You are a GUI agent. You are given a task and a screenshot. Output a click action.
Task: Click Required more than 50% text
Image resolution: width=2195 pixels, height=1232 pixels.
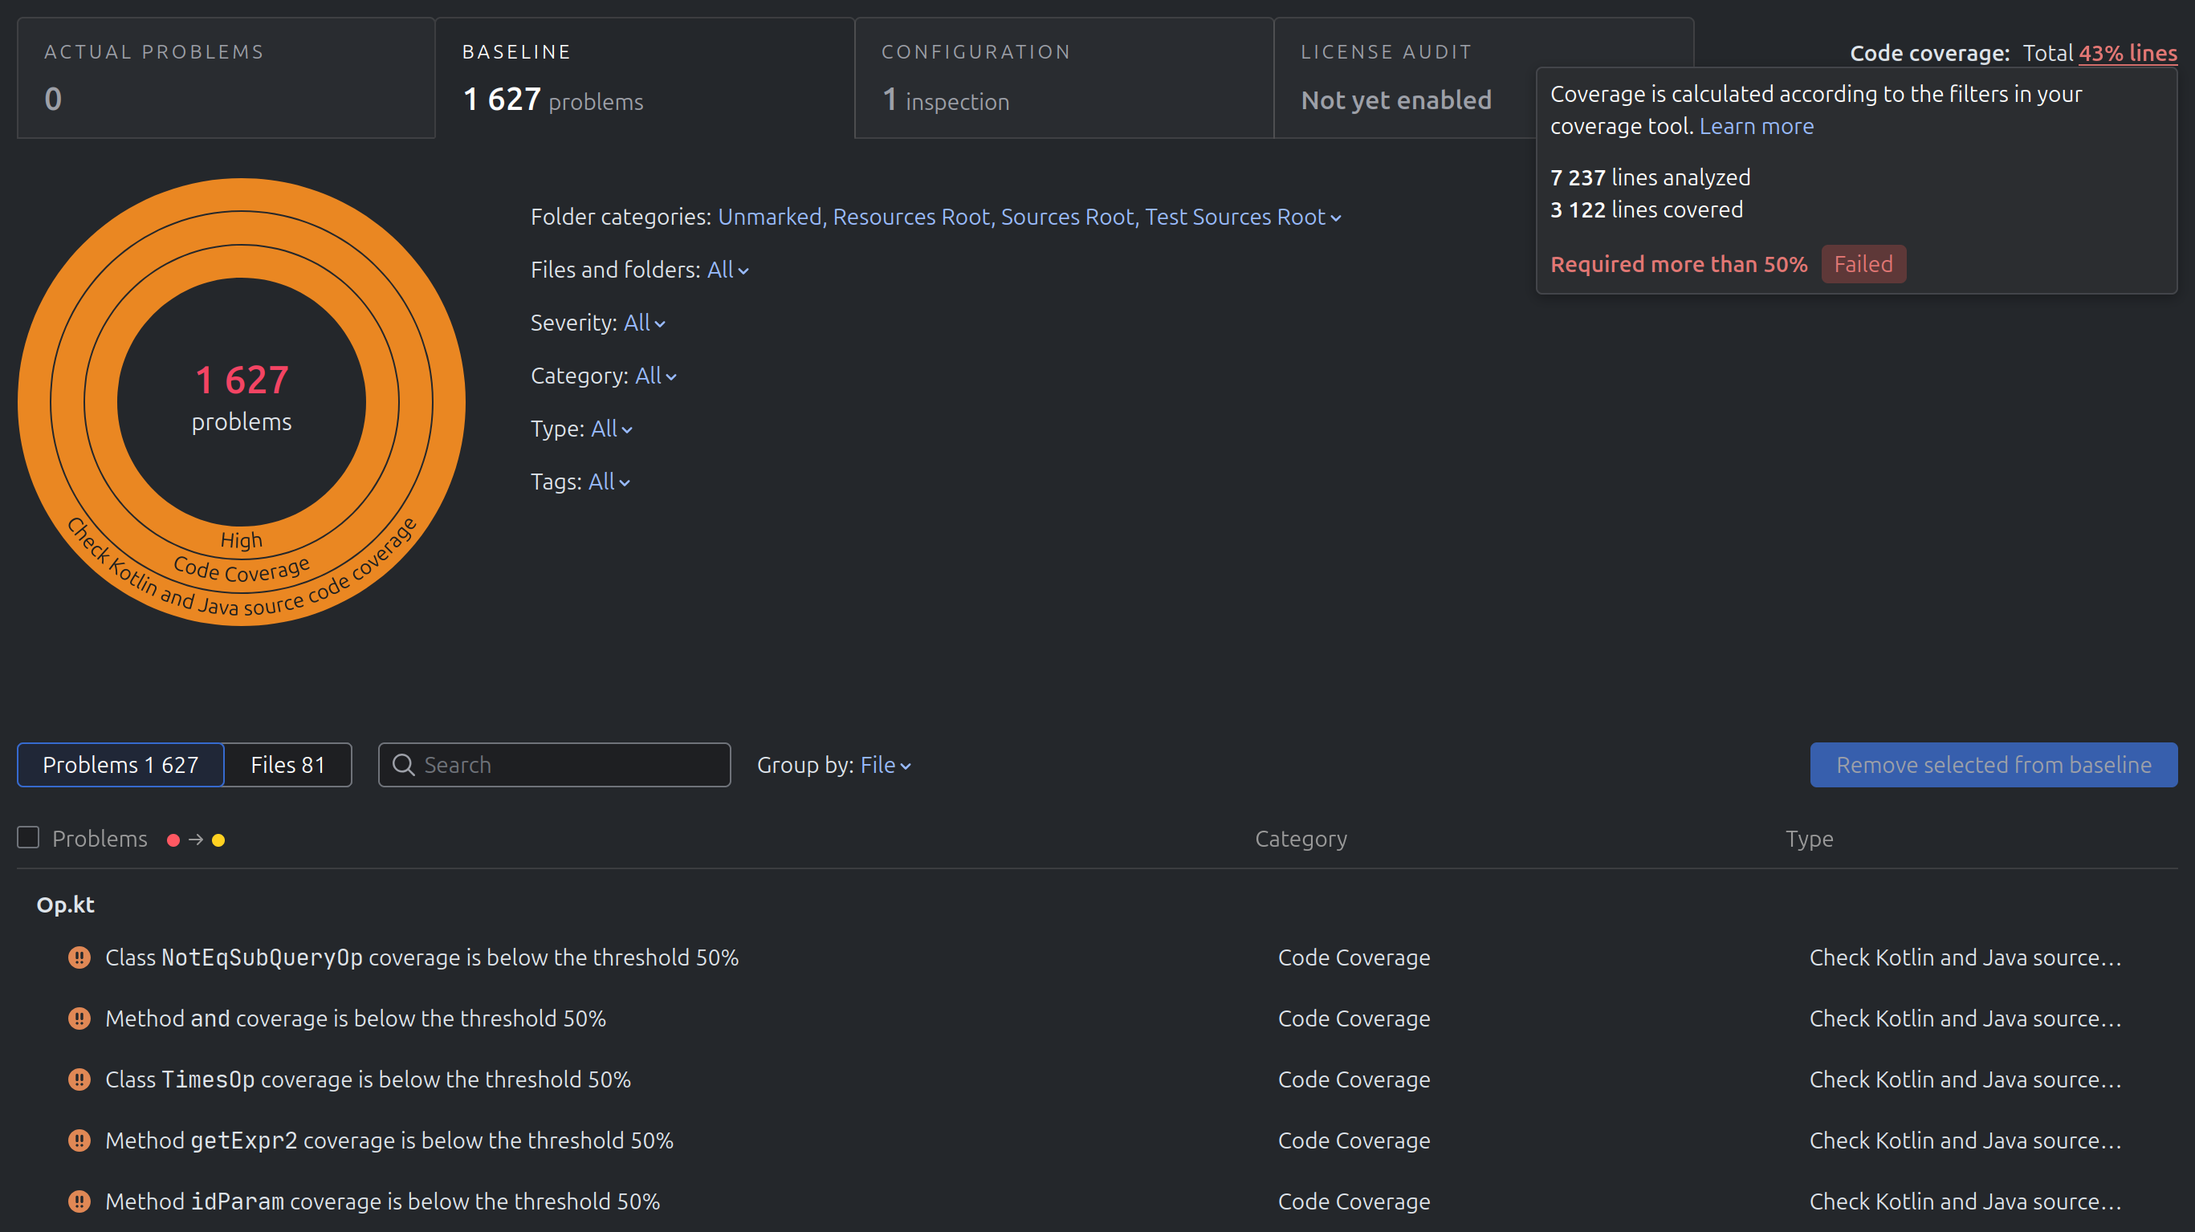tap(1679, 264)
